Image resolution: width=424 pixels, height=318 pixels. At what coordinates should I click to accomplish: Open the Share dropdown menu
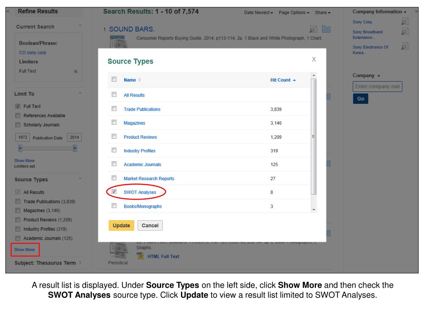322,13
